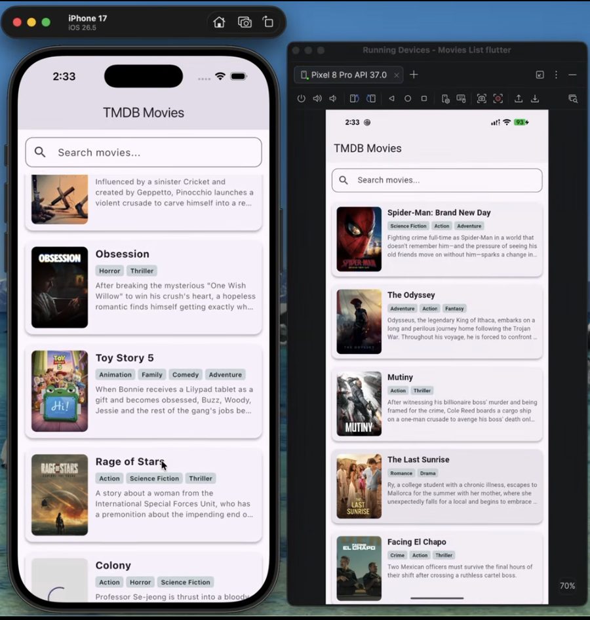The width and height of the screenshot is (590, 620).
Task: Click the Mutiny title on Pixel
Action: pyautogui.click(x=400, y=378)
